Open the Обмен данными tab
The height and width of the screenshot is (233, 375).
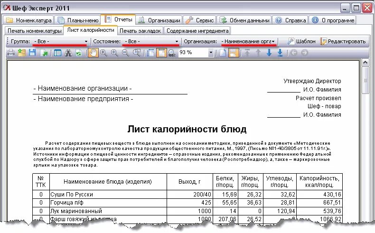coord(244,20)
